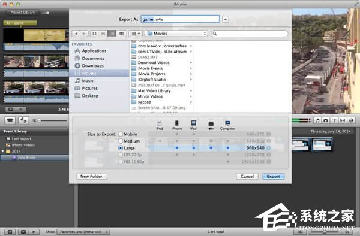This screenshot has height=236, width=360.
Task: Open the Music and Sound Effects browser
Action: click(317, 120)
